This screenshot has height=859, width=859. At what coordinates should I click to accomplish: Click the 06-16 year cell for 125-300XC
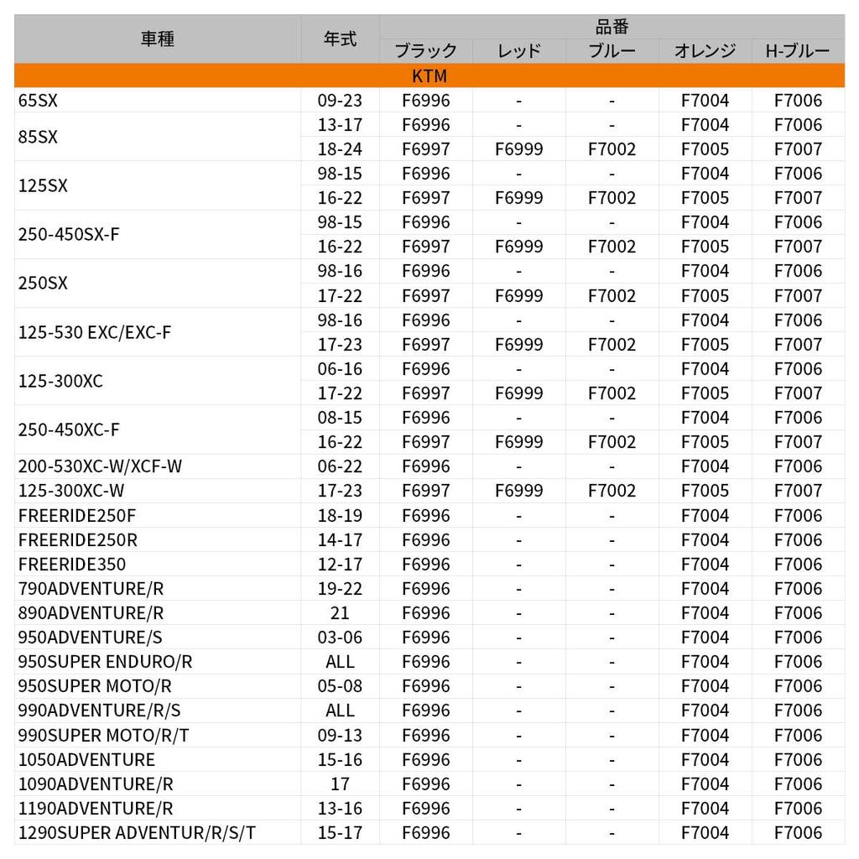point(340,369)
